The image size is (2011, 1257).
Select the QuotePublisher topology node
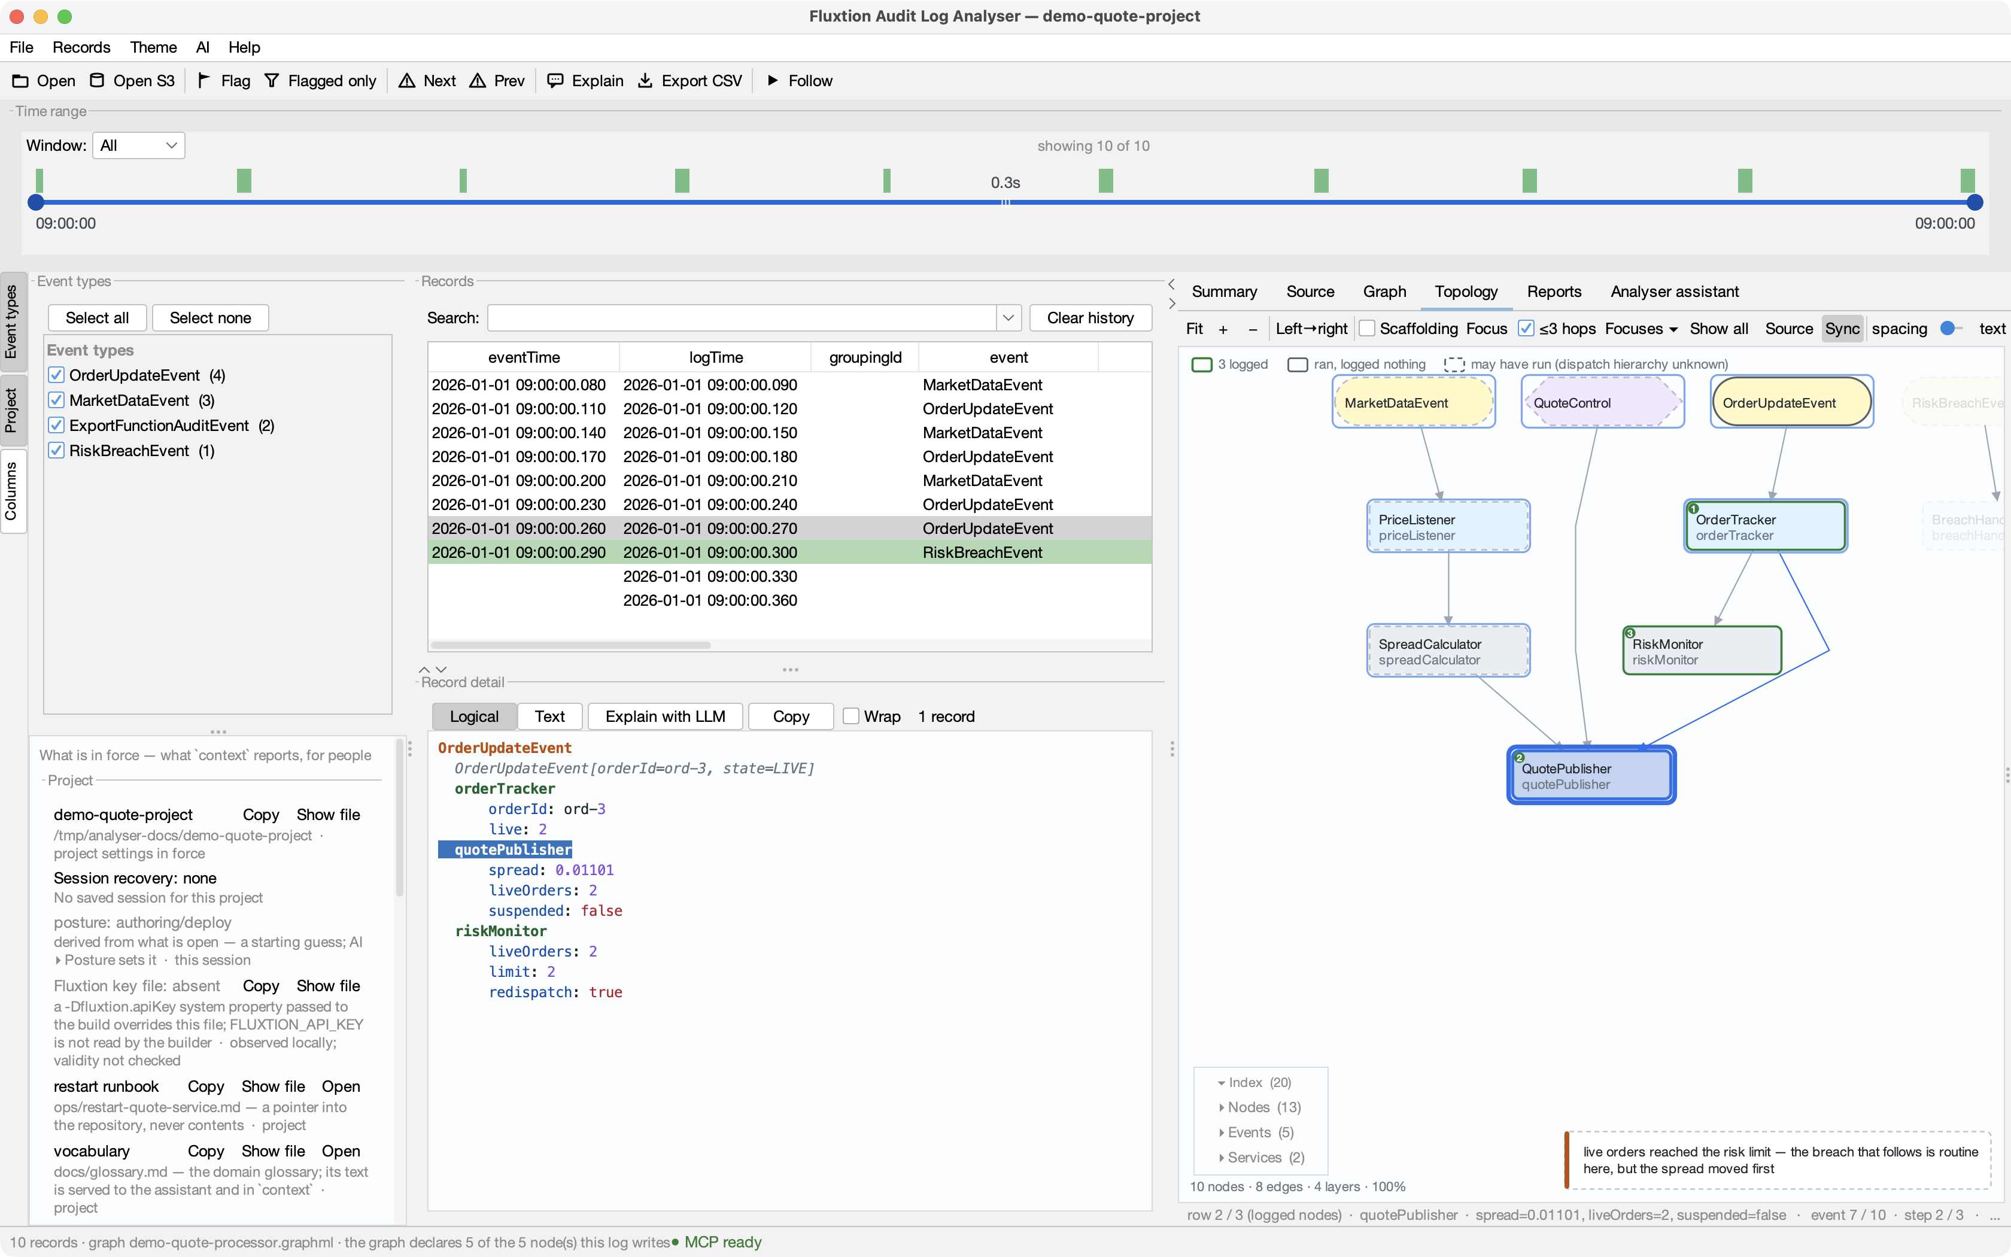1591,775
